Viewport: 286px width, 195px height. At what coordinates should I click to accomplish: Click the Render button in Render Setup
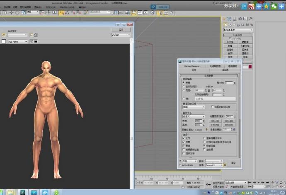coord(233,163)
